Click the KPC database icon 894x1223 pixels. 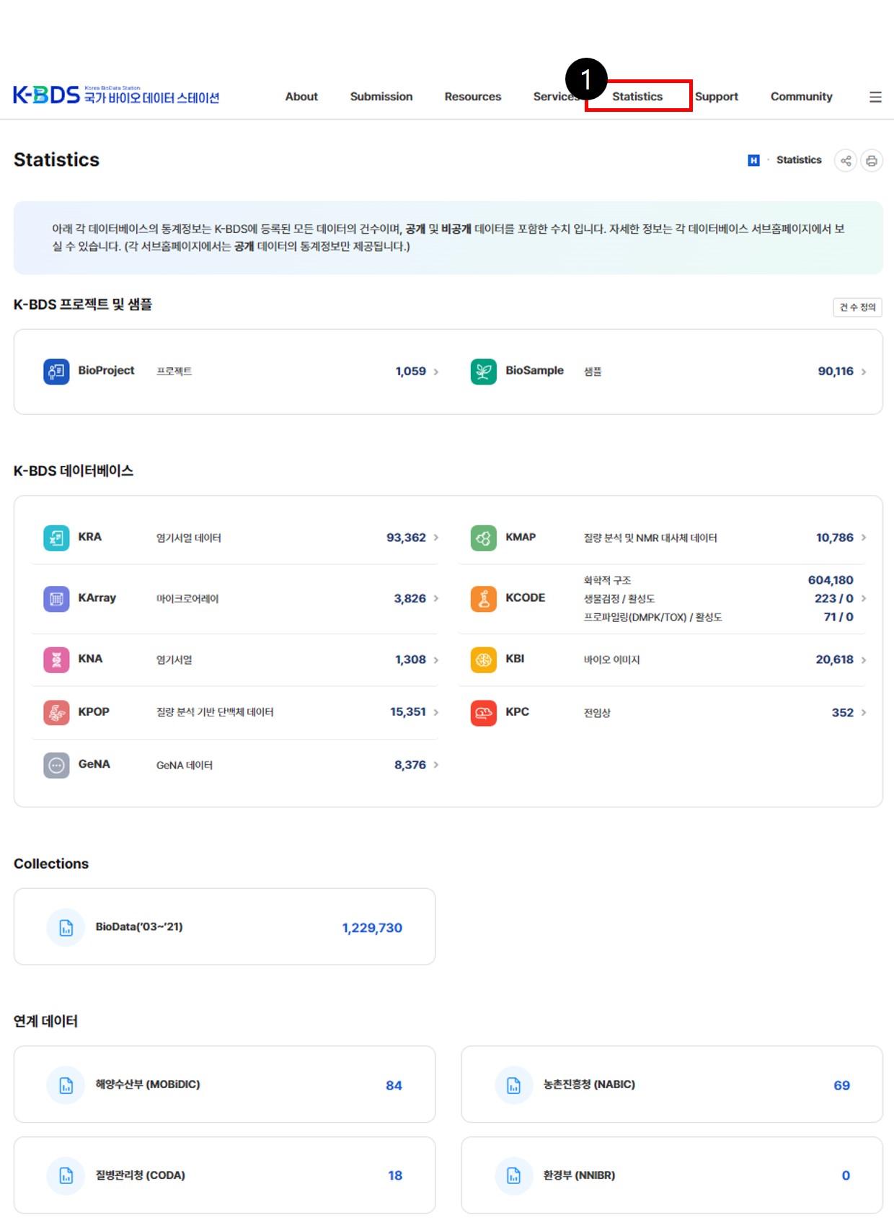(484, 713)
